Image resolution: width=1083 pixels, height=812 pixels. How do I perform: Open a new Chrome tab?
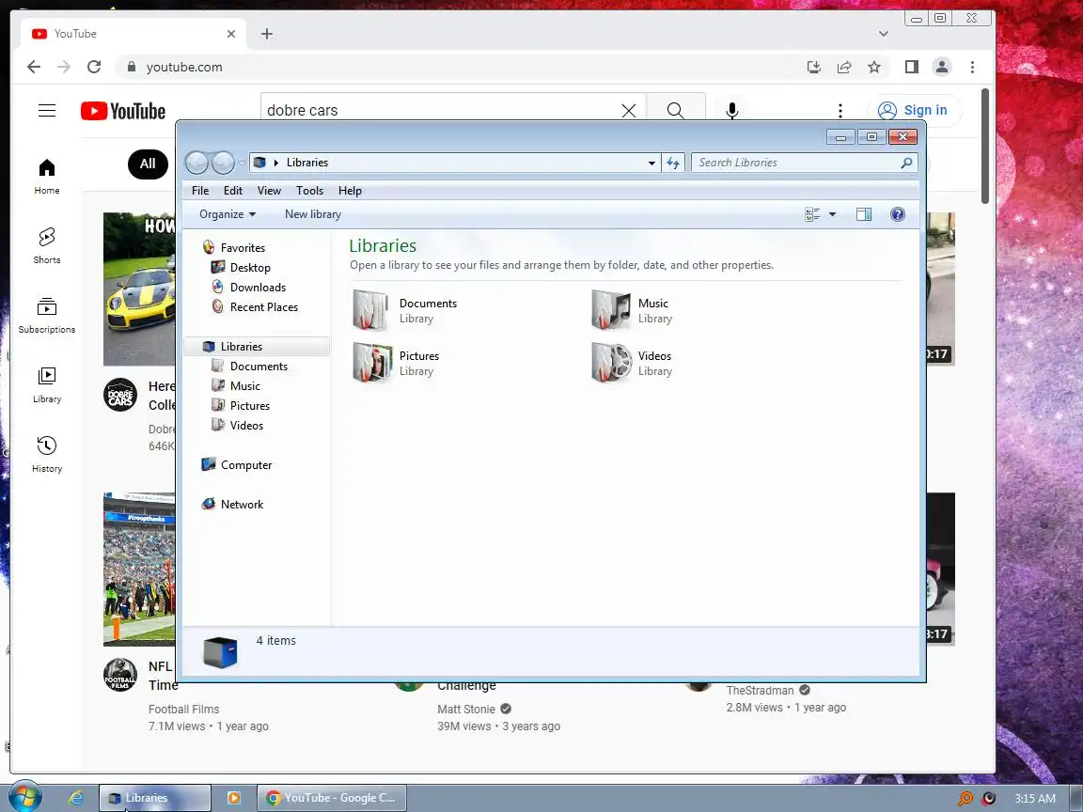click(267, 34)
